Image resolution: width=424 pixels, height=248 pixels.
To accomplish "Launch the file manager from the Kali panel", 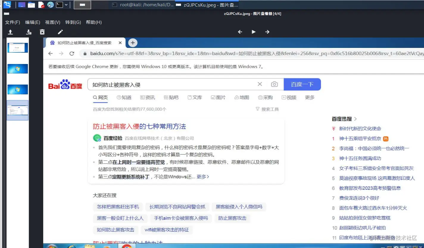I will click(31, 5).
